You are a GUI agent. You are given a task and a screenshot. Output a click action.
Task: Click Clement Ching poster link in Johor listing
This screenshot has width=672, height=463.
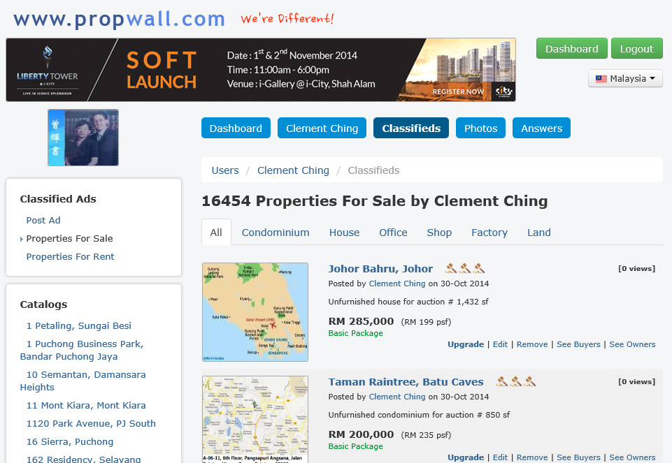pyautogui.click(x=397, y=284)
